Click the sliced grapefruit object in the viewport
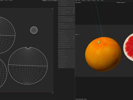This screenshot has width=133, height=100. (x=128, y=47)
